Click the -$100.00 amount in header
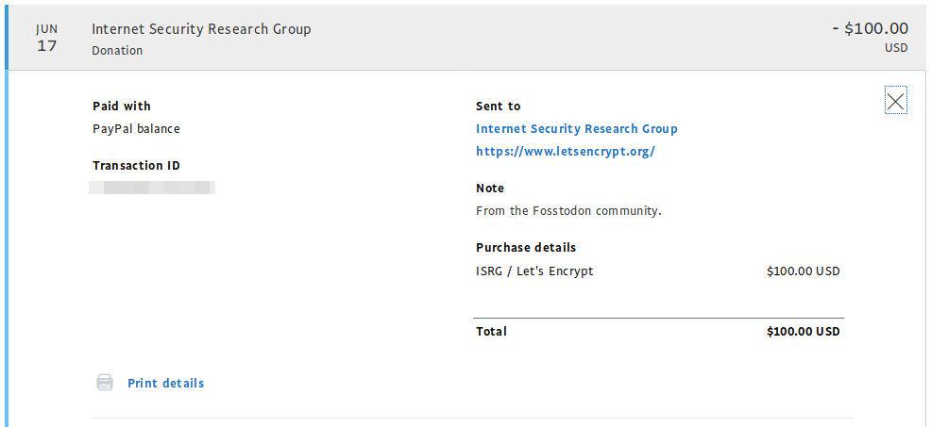The height and width of the screenshot is (427, 931). pos(870,28)
